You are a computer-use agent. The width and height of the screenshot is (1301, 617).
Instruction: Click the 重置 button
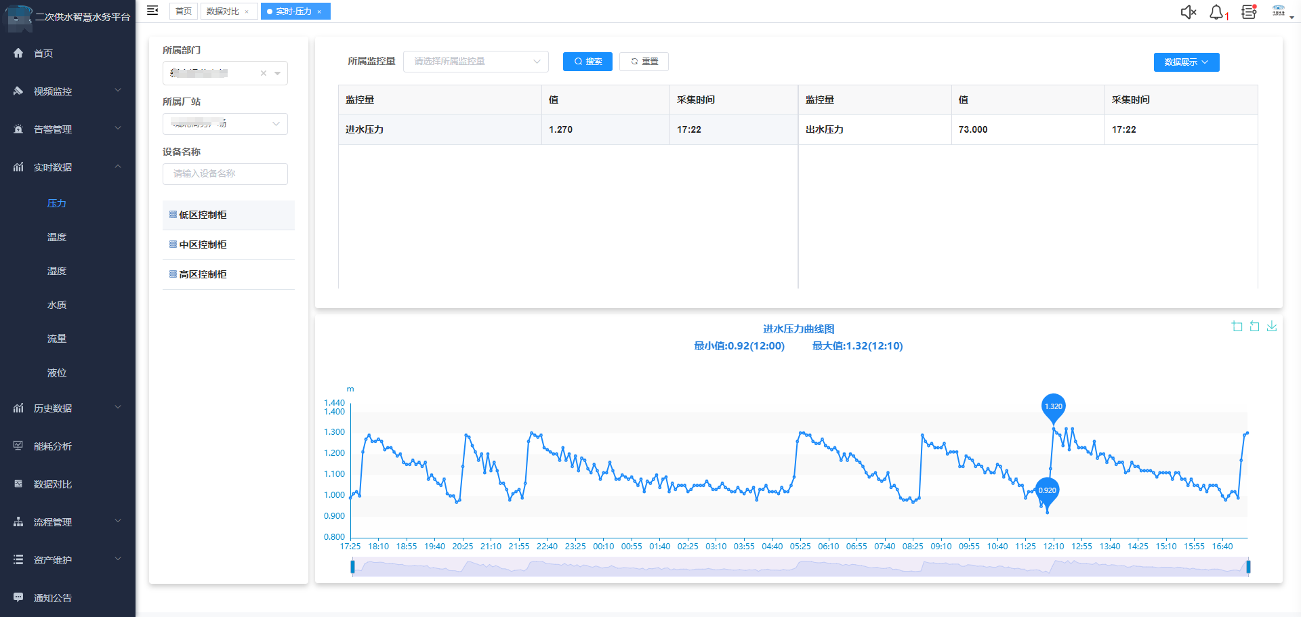point(644,62)
